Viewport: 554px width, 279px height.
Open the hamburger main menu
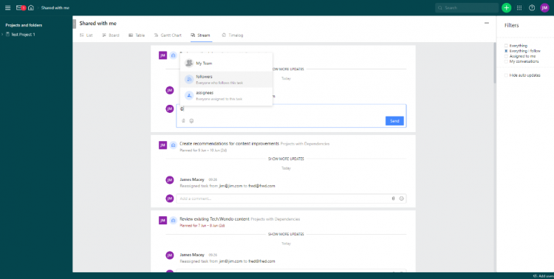[8, 8]
